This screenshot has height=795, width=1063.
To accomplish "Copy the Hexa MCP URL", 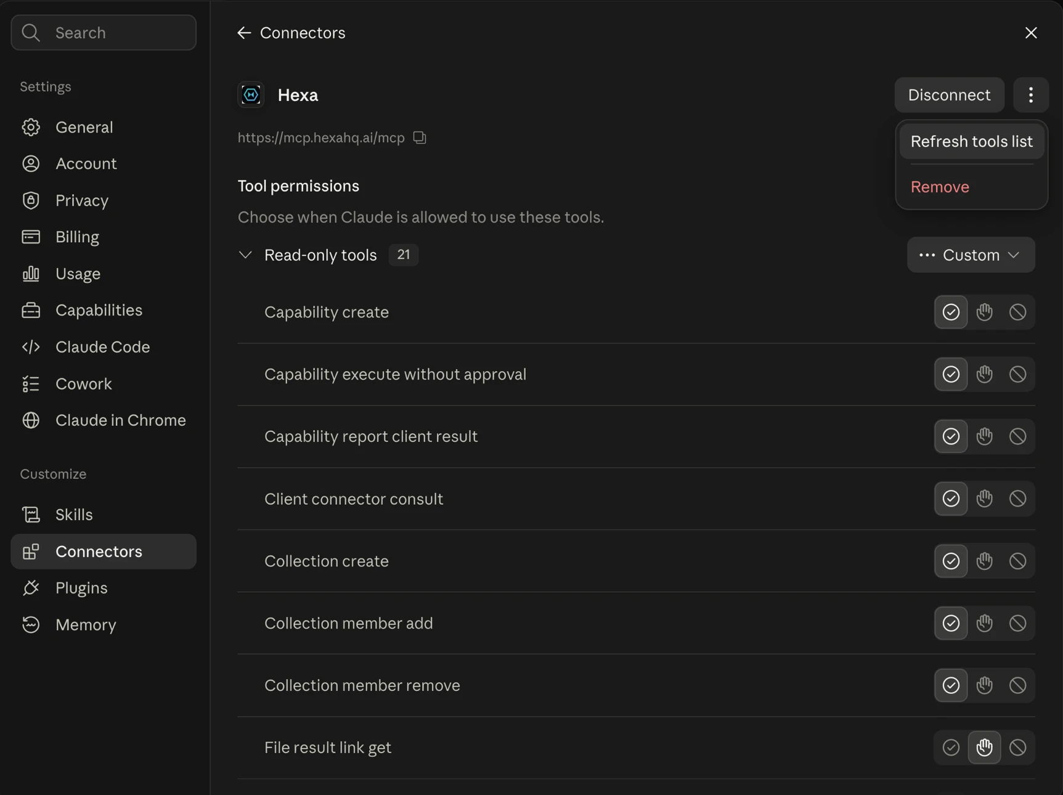I will coord(420,137).
